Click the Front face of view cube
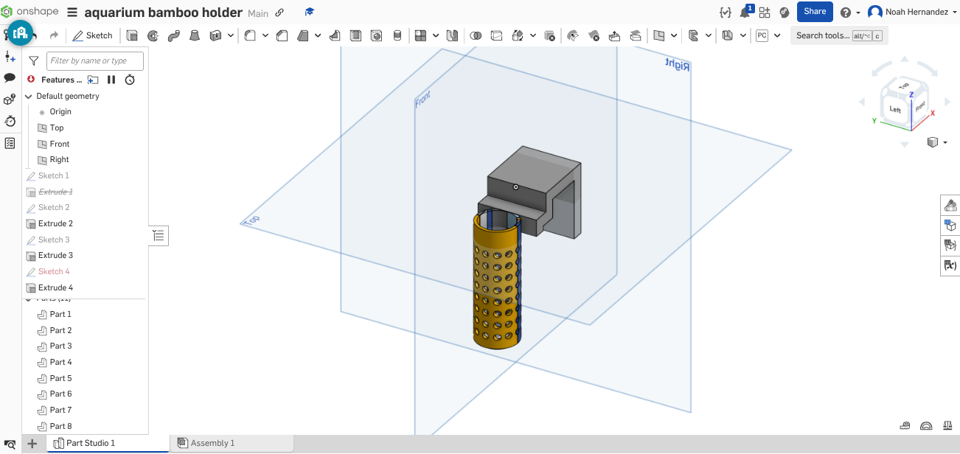Viewport: 960px width, 454px height. [x=919, y=105]
